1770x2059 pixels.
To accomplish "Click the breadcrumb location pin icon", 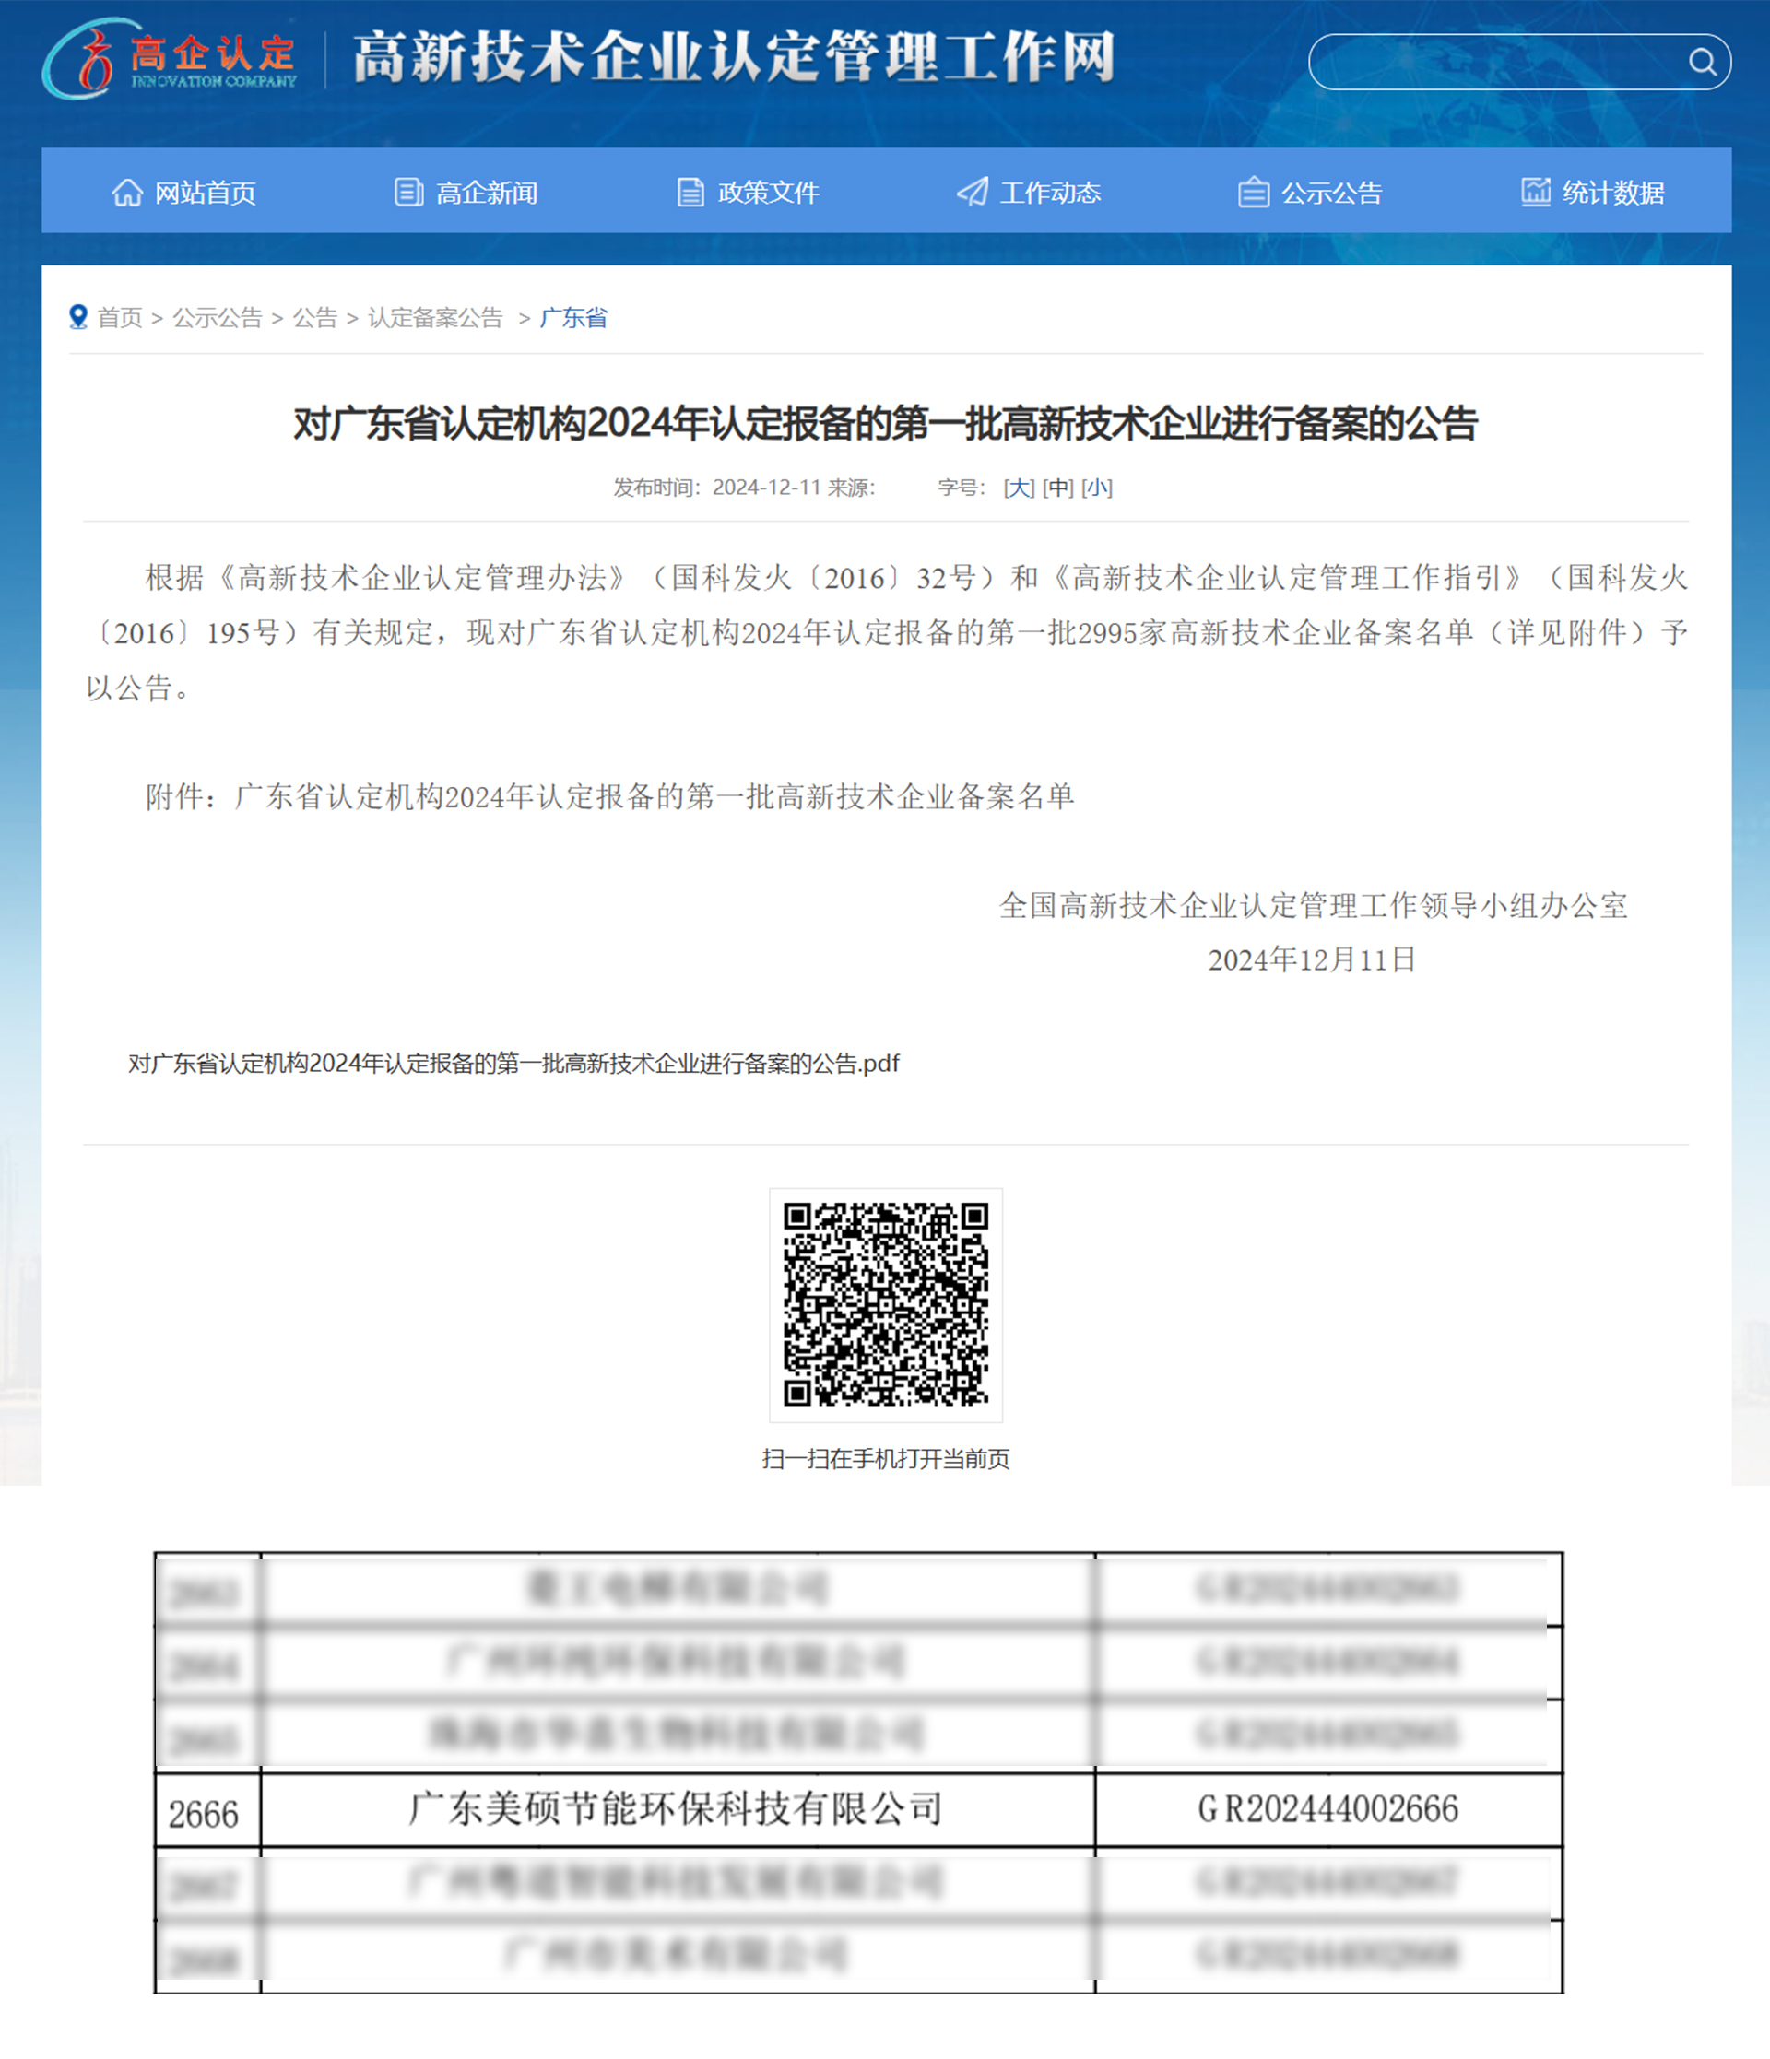I will [78, 317].
